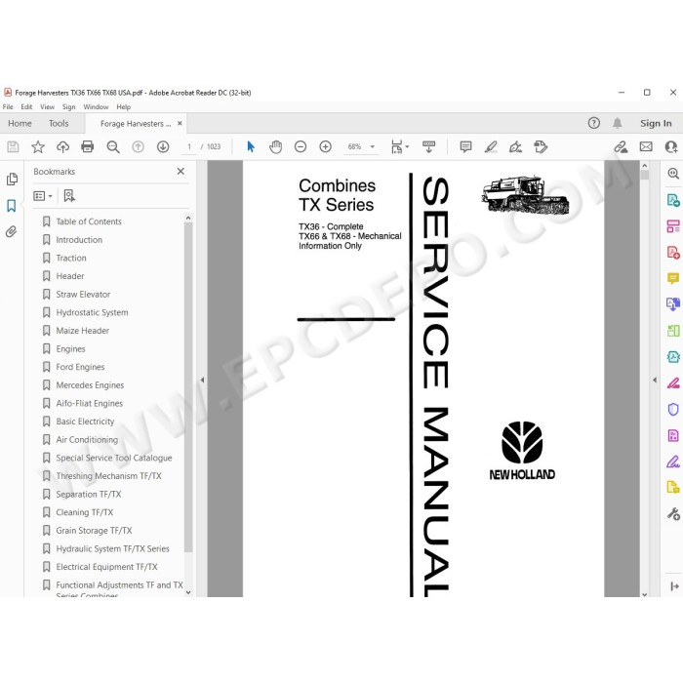Open the attachments paperclip panel
683x683 pixels.
point(12,231)
